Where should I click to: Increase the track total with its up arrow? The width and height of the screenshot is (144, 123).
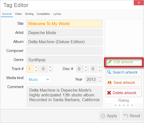click(x=50, y=67)
